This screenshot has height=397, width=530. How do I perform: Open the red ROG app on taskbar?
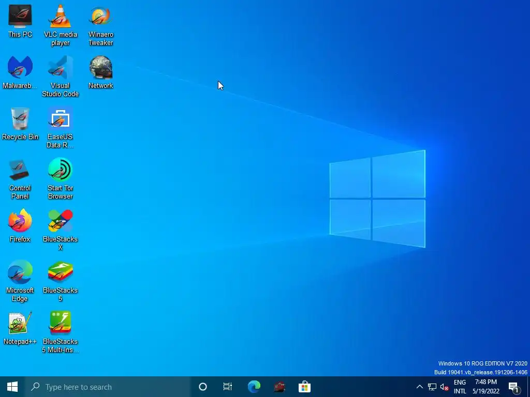pyautogui.click(x=279, y=387)
